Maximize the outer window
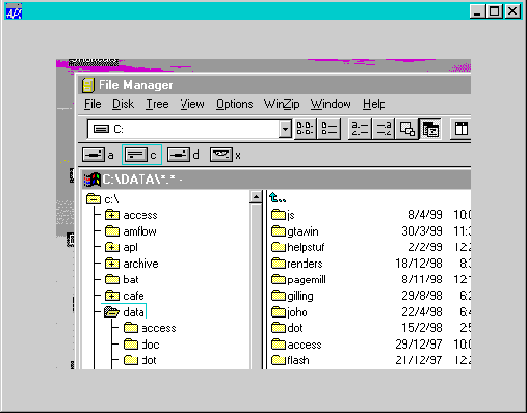Screen dimensions: 527x413 pyautogui.click(x=495, y=11)
